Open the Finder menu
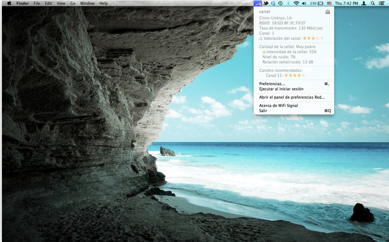The width and height of the screenshot is (389, 242). (x=23, y=3)
